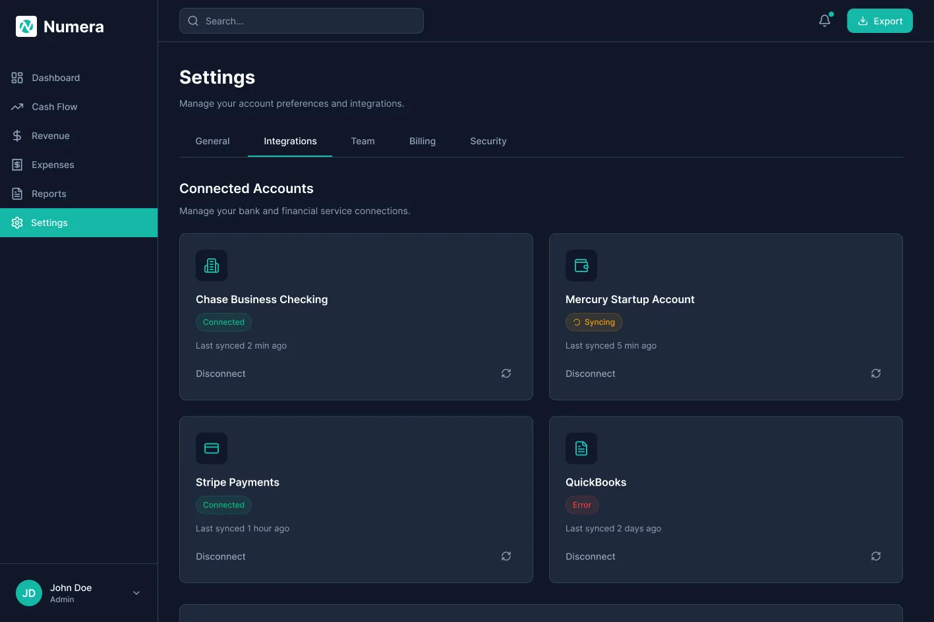Click the Connected badge on Stripe Payments
This screenshot has width=934, height=622.
pos(223,505)
